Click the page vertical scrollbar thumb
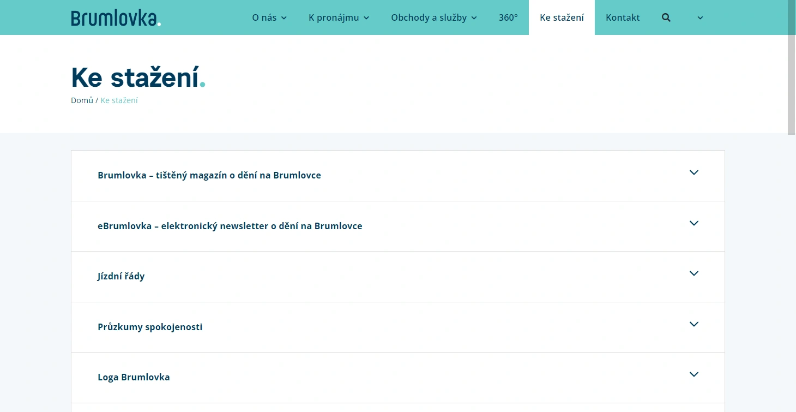796x412 pixels. (x=792, y=67)
